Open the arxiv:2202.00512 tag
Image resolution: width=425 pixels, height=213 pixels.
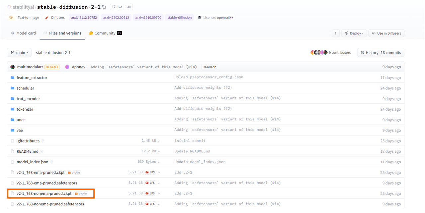tap(116, 18)
